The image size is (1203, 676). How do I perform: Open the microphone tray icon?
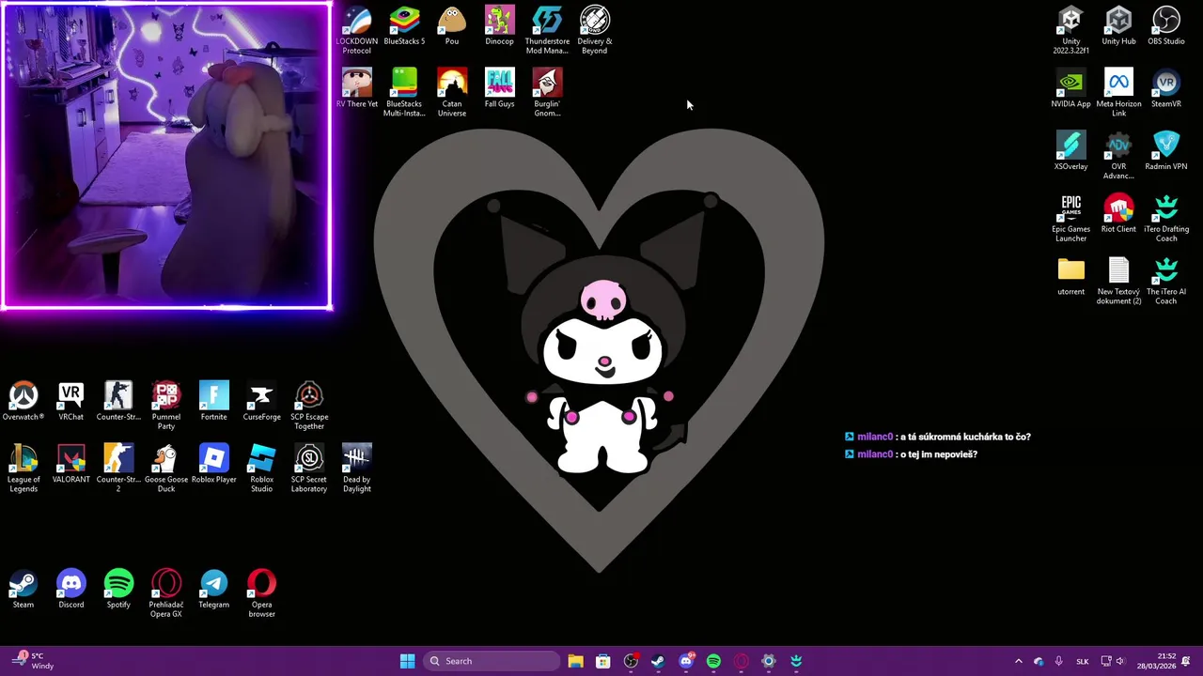[1059, 661]
